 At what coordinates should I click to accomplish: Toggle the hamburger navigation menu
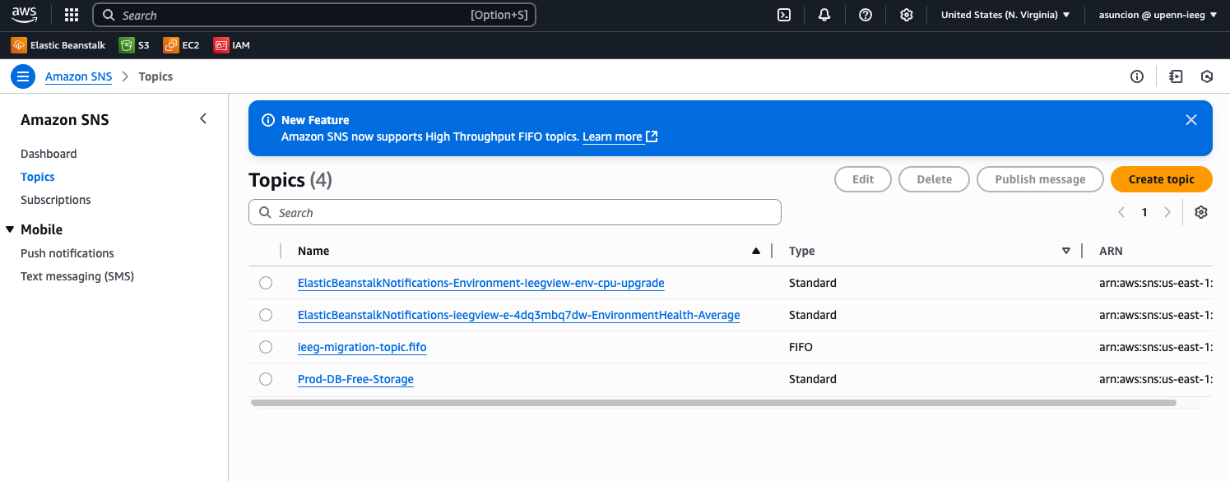(x=23, y=76)
